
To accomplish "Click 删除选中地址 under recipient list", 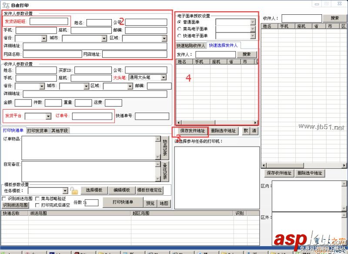I will click(310, 173).
